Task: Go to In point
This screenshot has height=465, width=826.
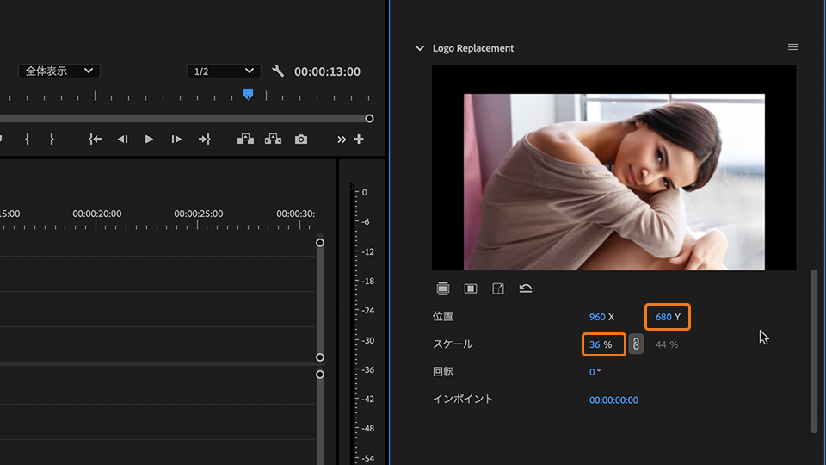Action: [96, 139]
